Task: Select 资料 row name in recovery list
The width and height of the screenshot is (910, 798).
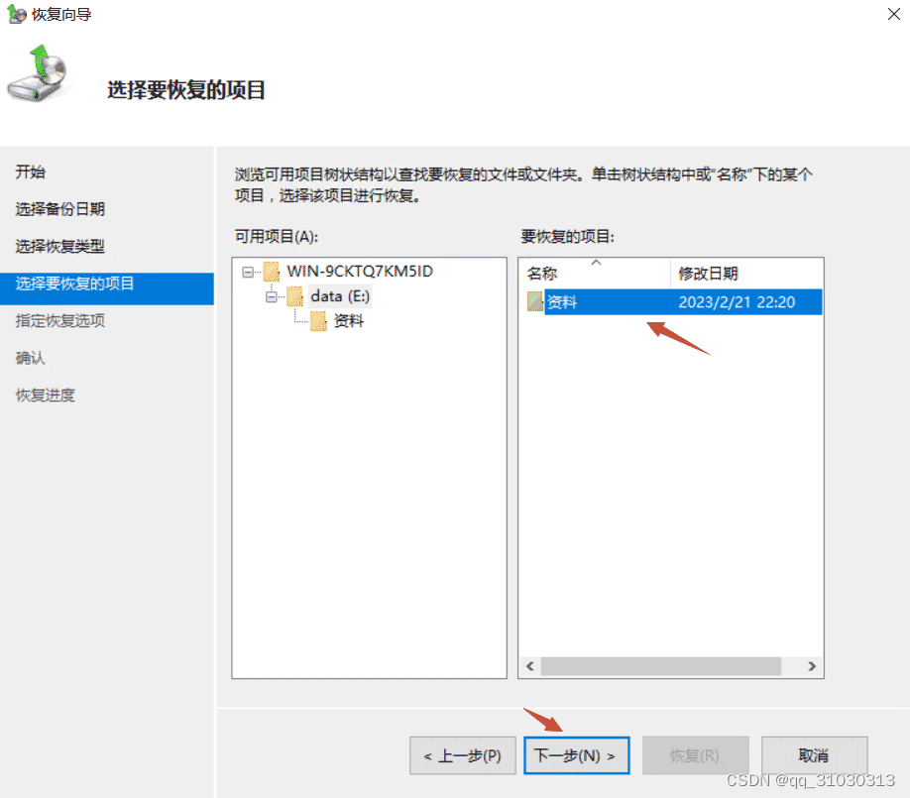Action: [562, 302]
